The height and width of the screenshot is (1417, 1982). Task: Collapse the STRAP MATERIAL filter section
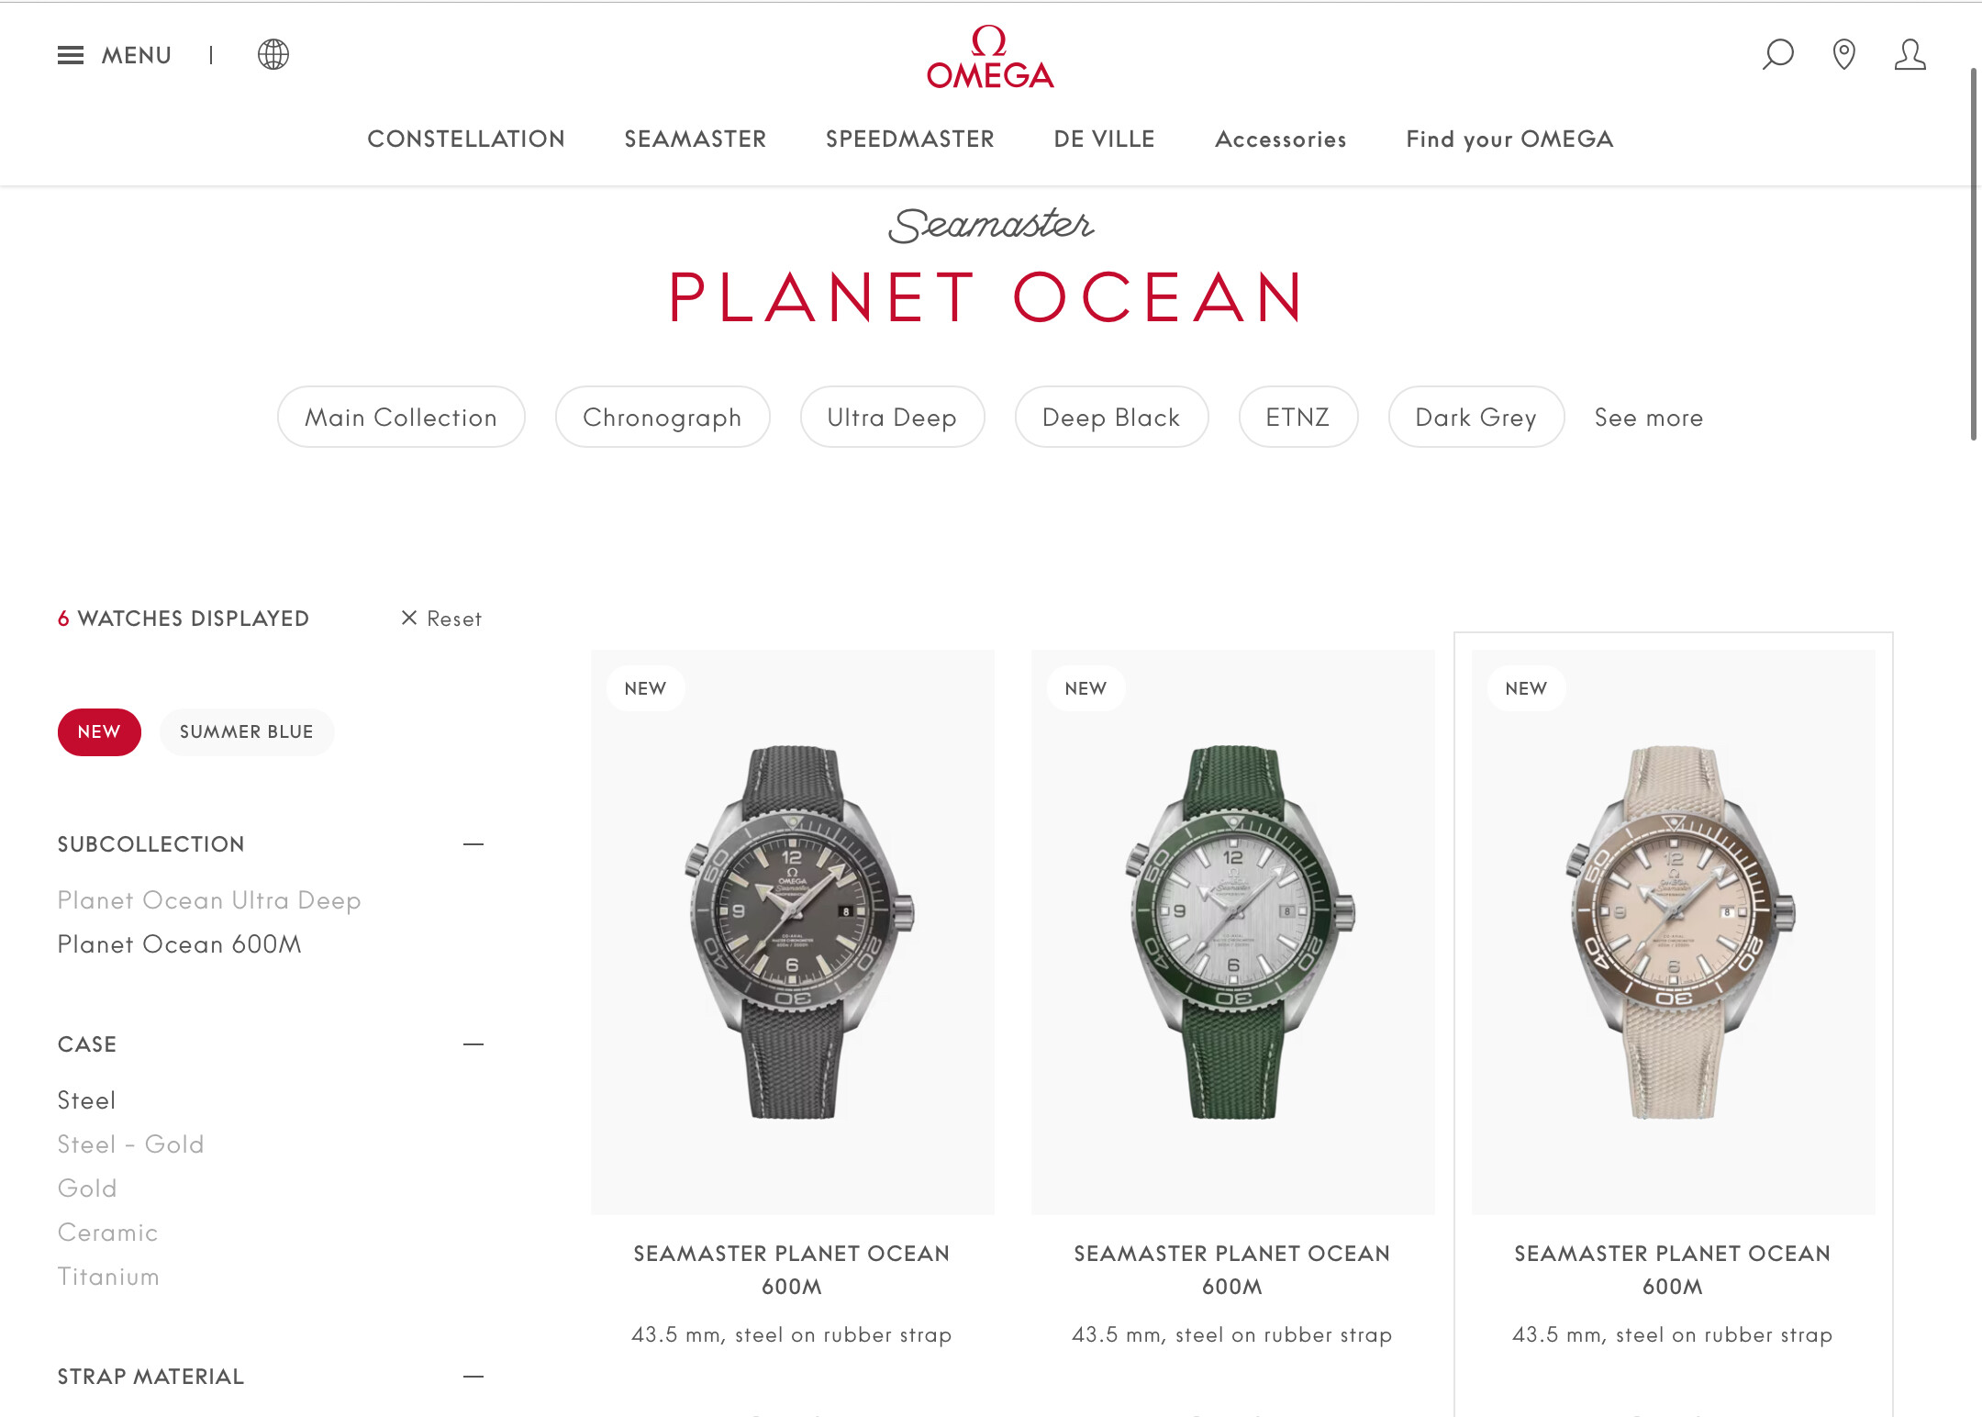pos(473,1376)
